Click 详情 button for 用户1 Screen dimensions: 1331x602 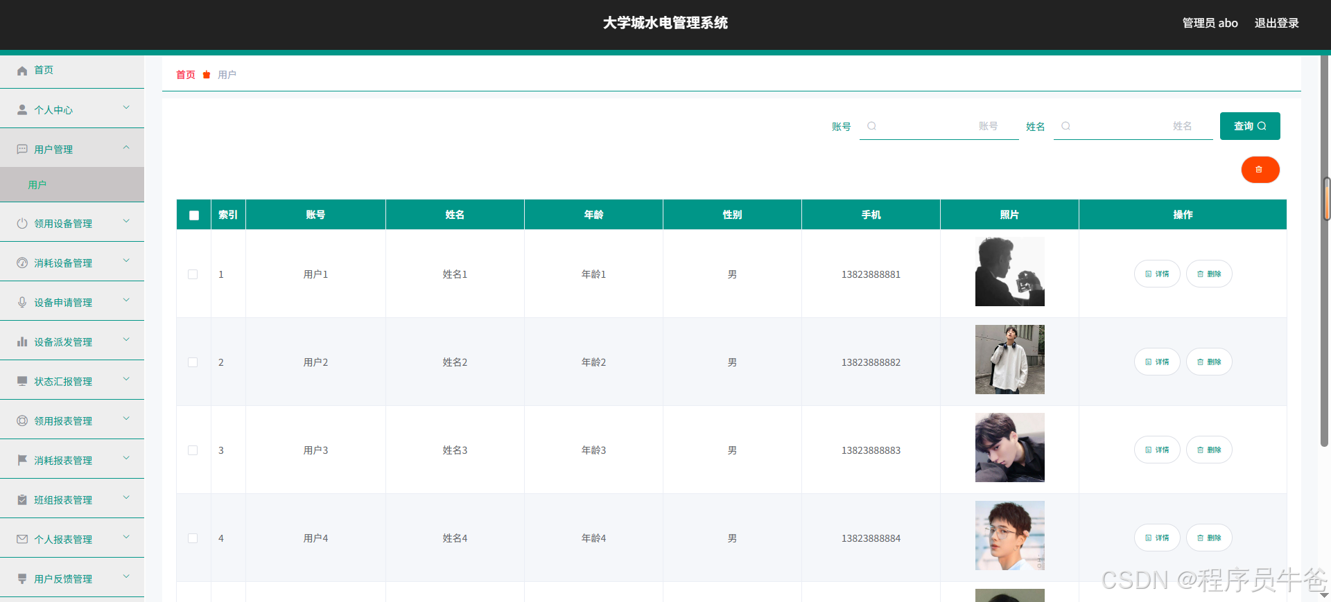point(1157,274)
